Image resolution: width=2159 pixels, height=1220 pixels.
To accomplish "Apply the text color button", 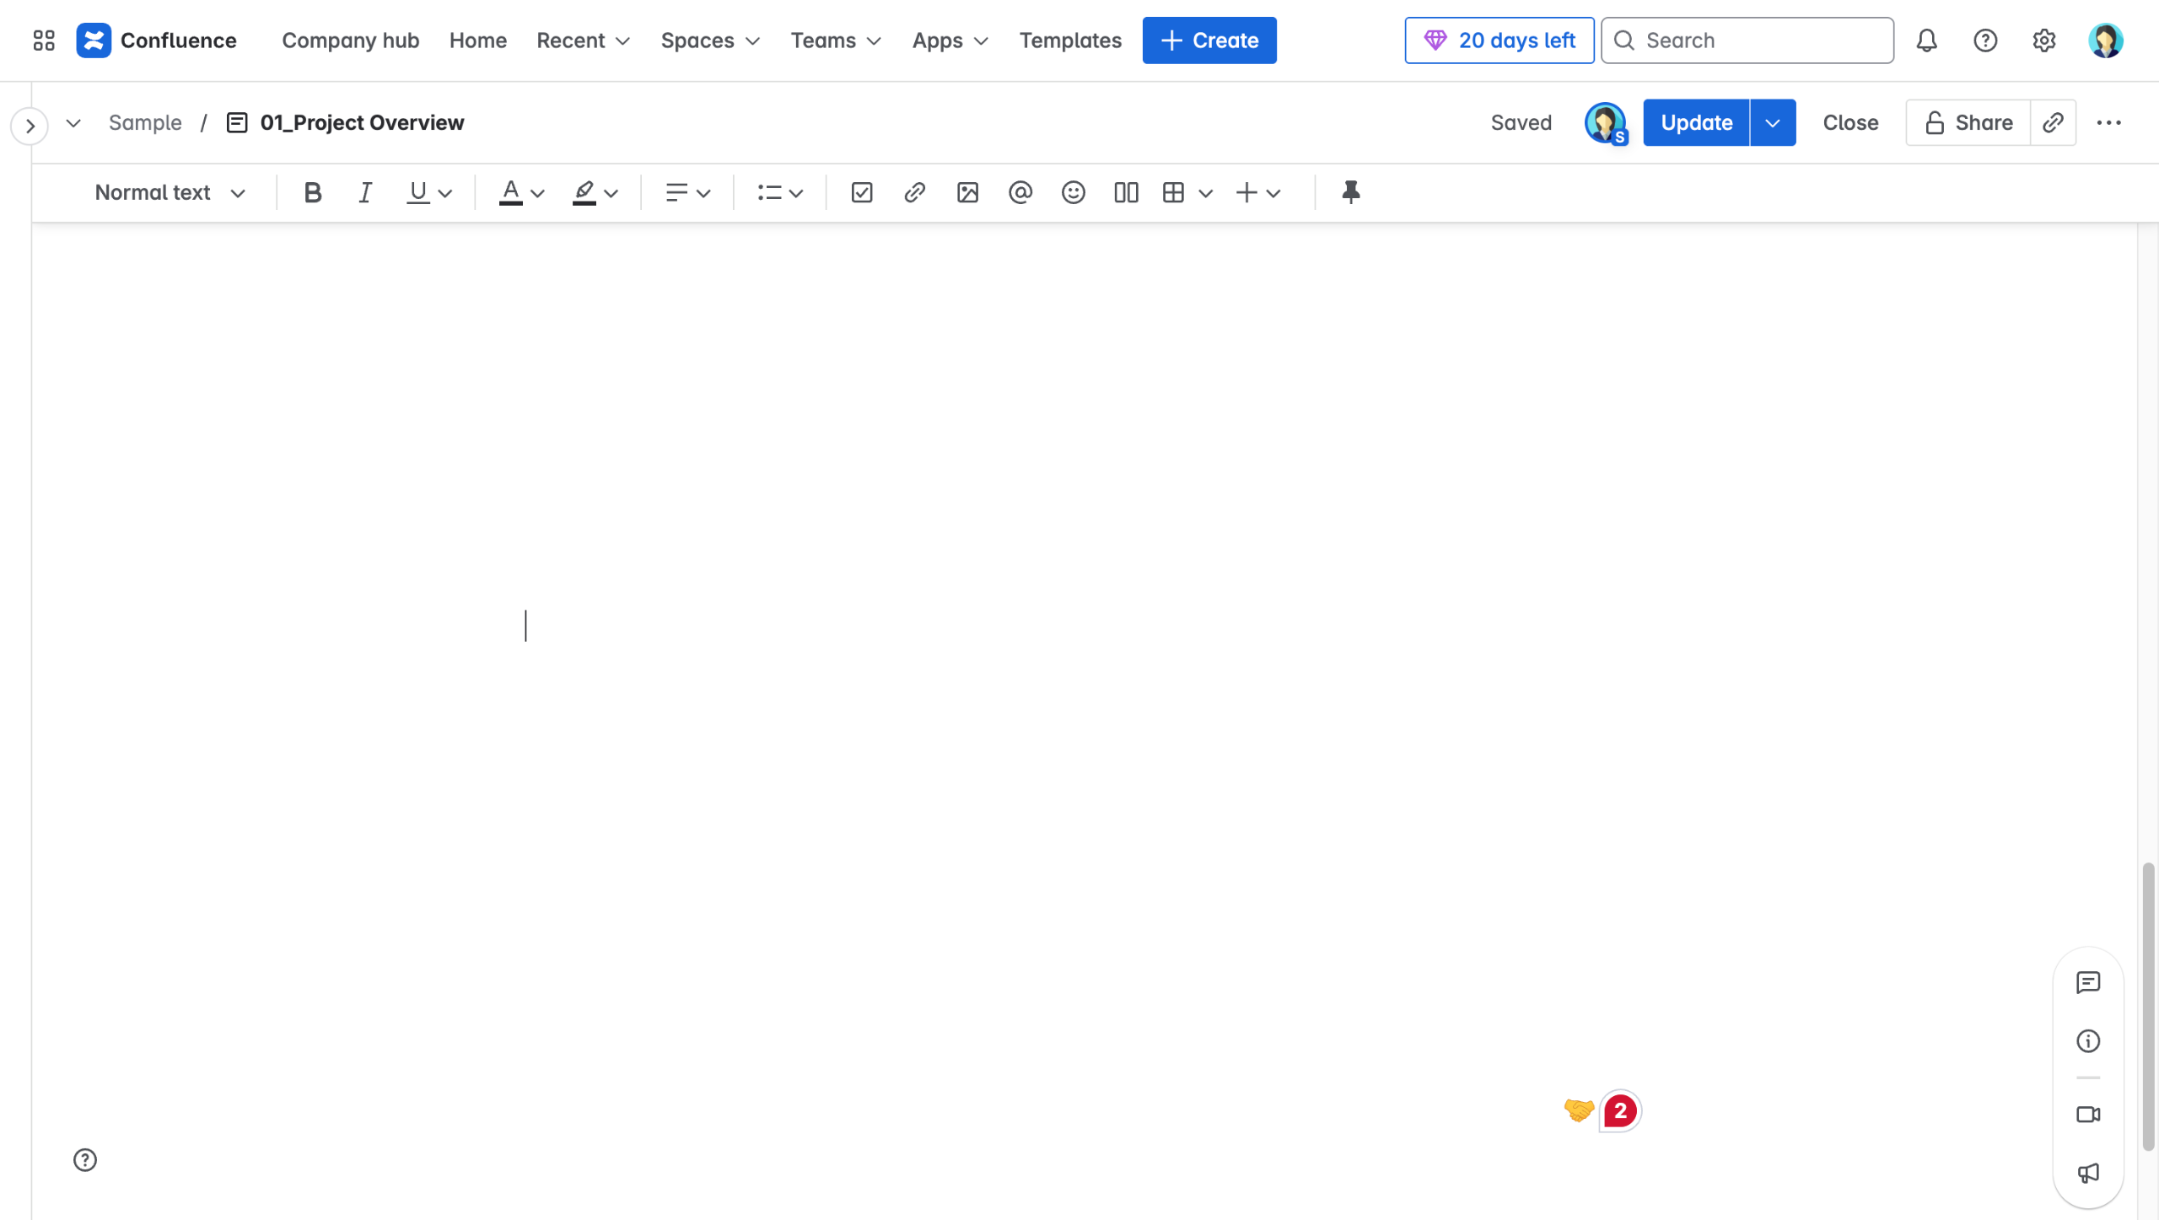I will pyautogui.click(x=510, y=193).
